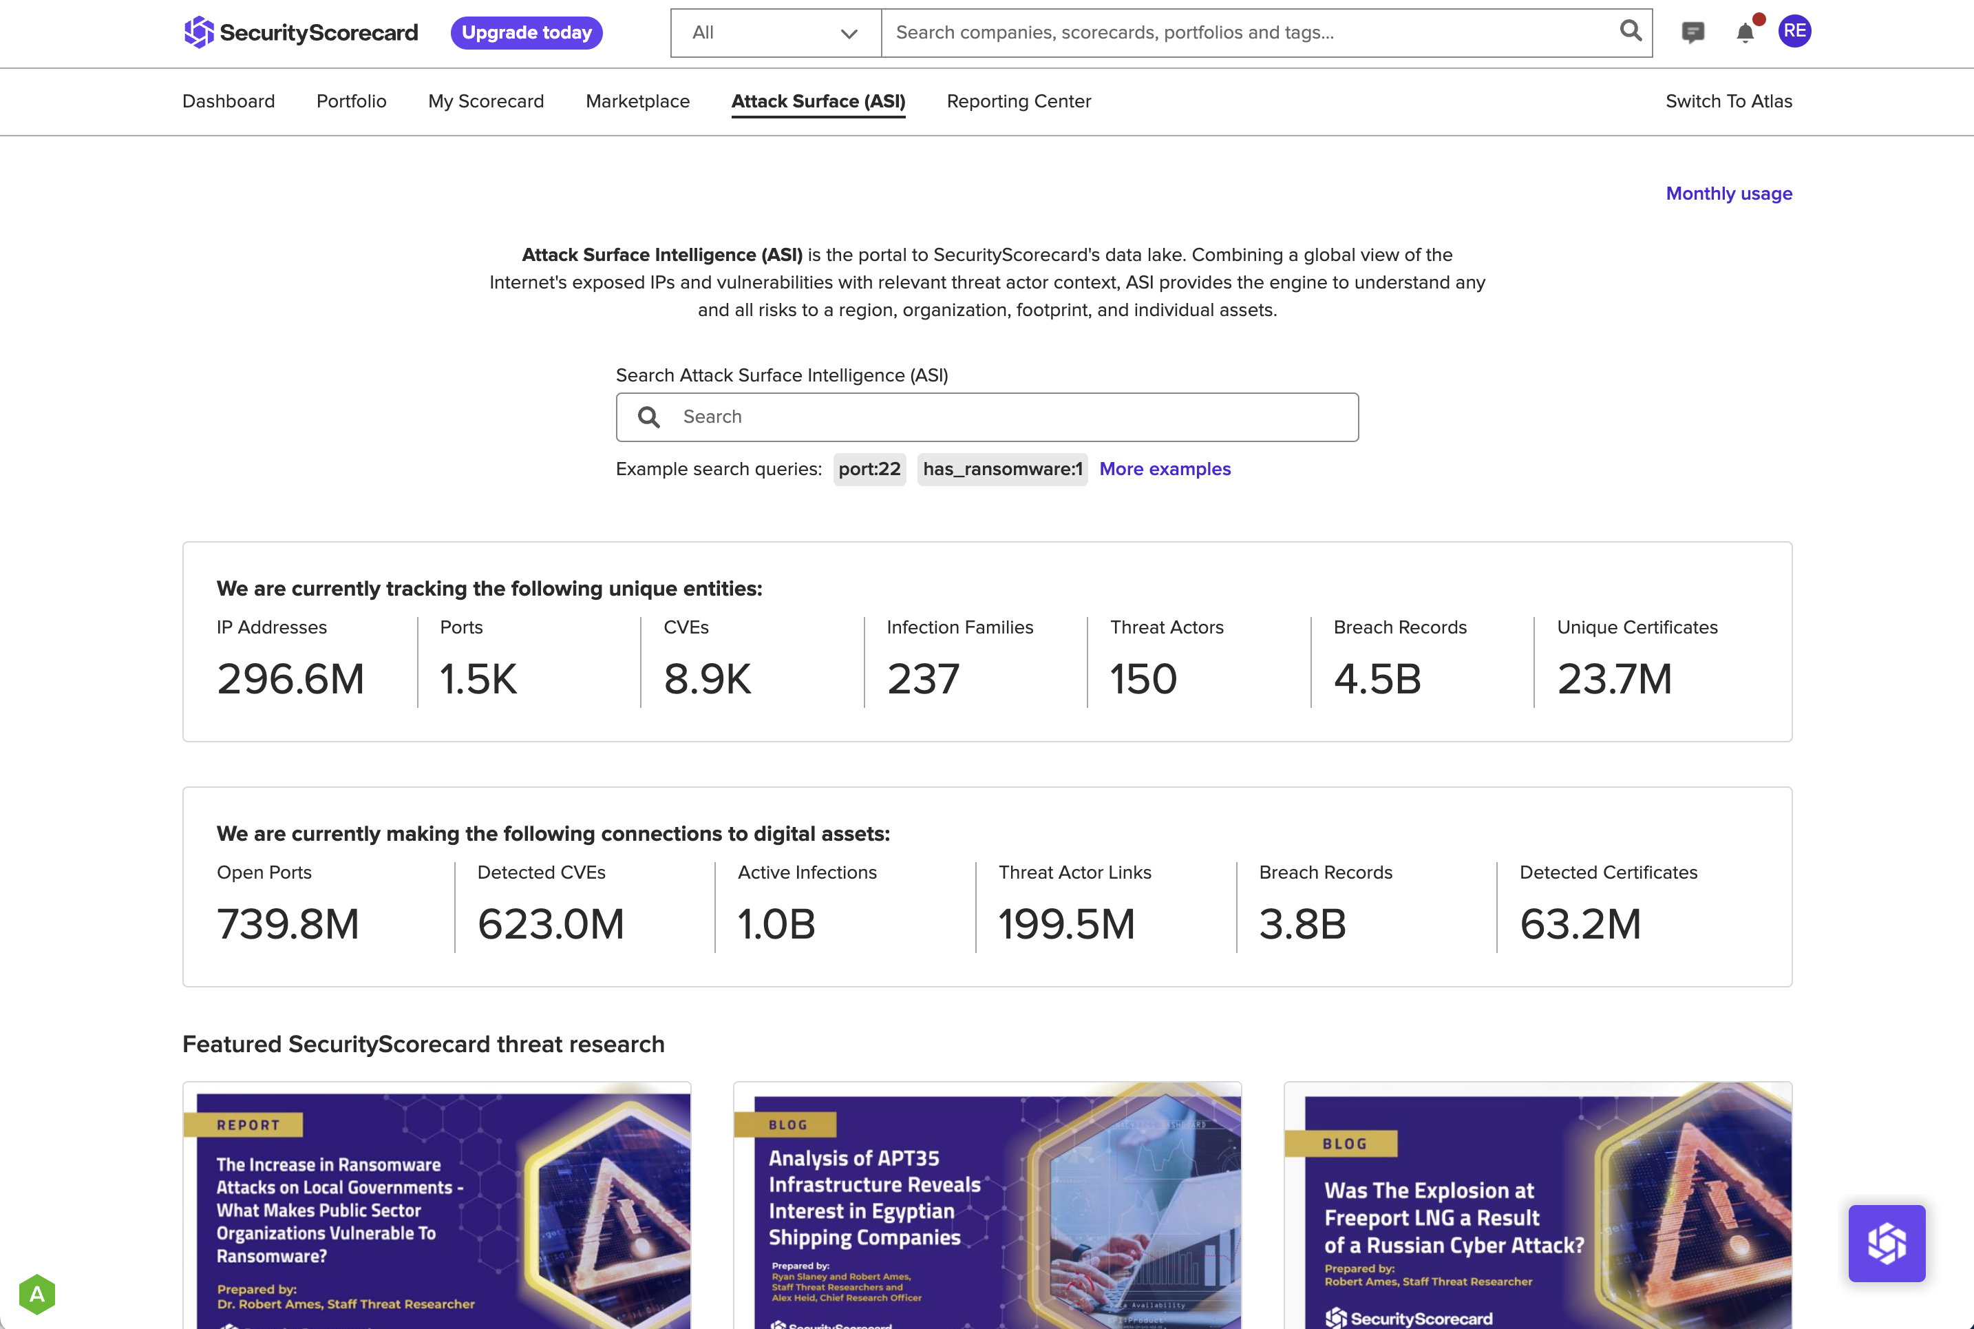Open the APT35 infrastructure blog thumbnail
The image size is (1974, 1329).
click(x=987, y=1205)
